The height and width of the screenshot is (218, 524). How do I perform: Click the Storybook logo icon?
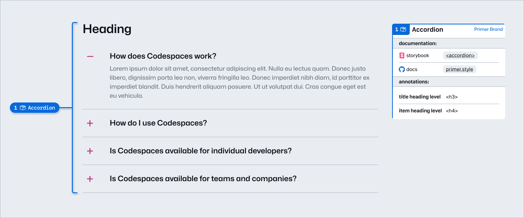[401, 56]
